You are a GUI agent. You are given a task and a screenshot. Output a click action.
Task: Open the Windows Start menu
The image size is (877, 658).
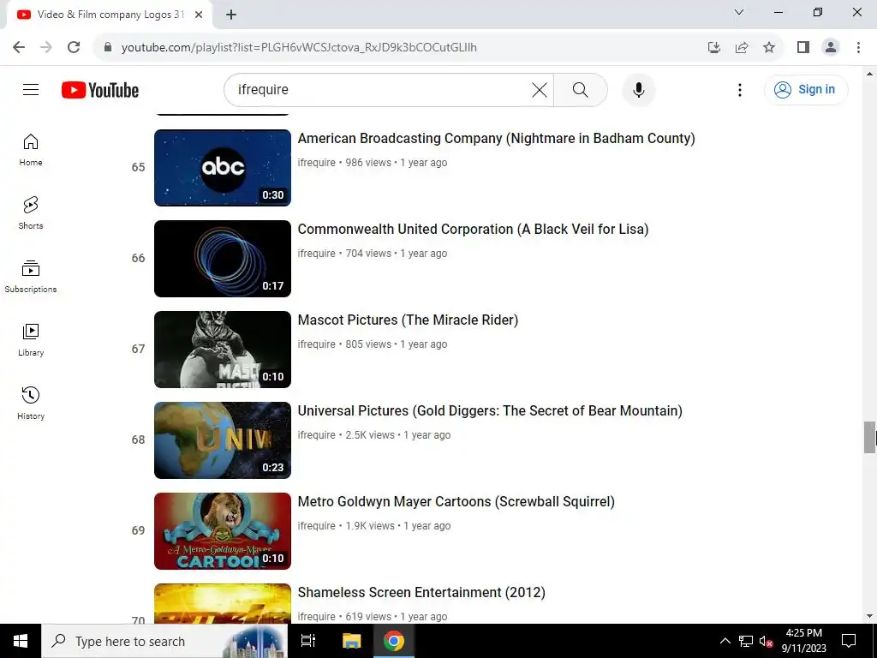(x=21, y=641)
